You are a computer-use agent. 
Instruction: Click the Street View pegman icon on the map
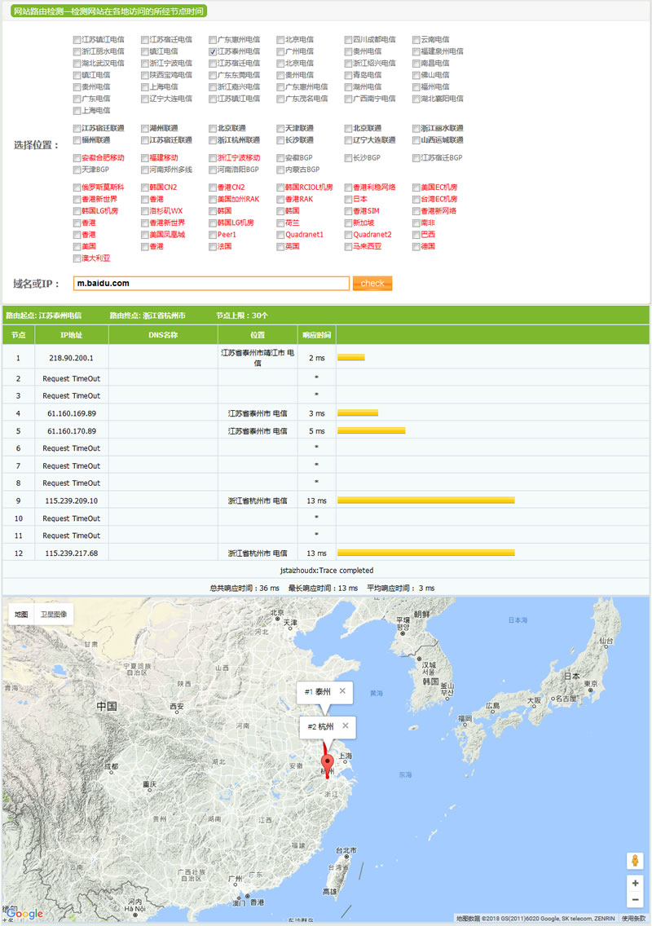pos(635,860)
